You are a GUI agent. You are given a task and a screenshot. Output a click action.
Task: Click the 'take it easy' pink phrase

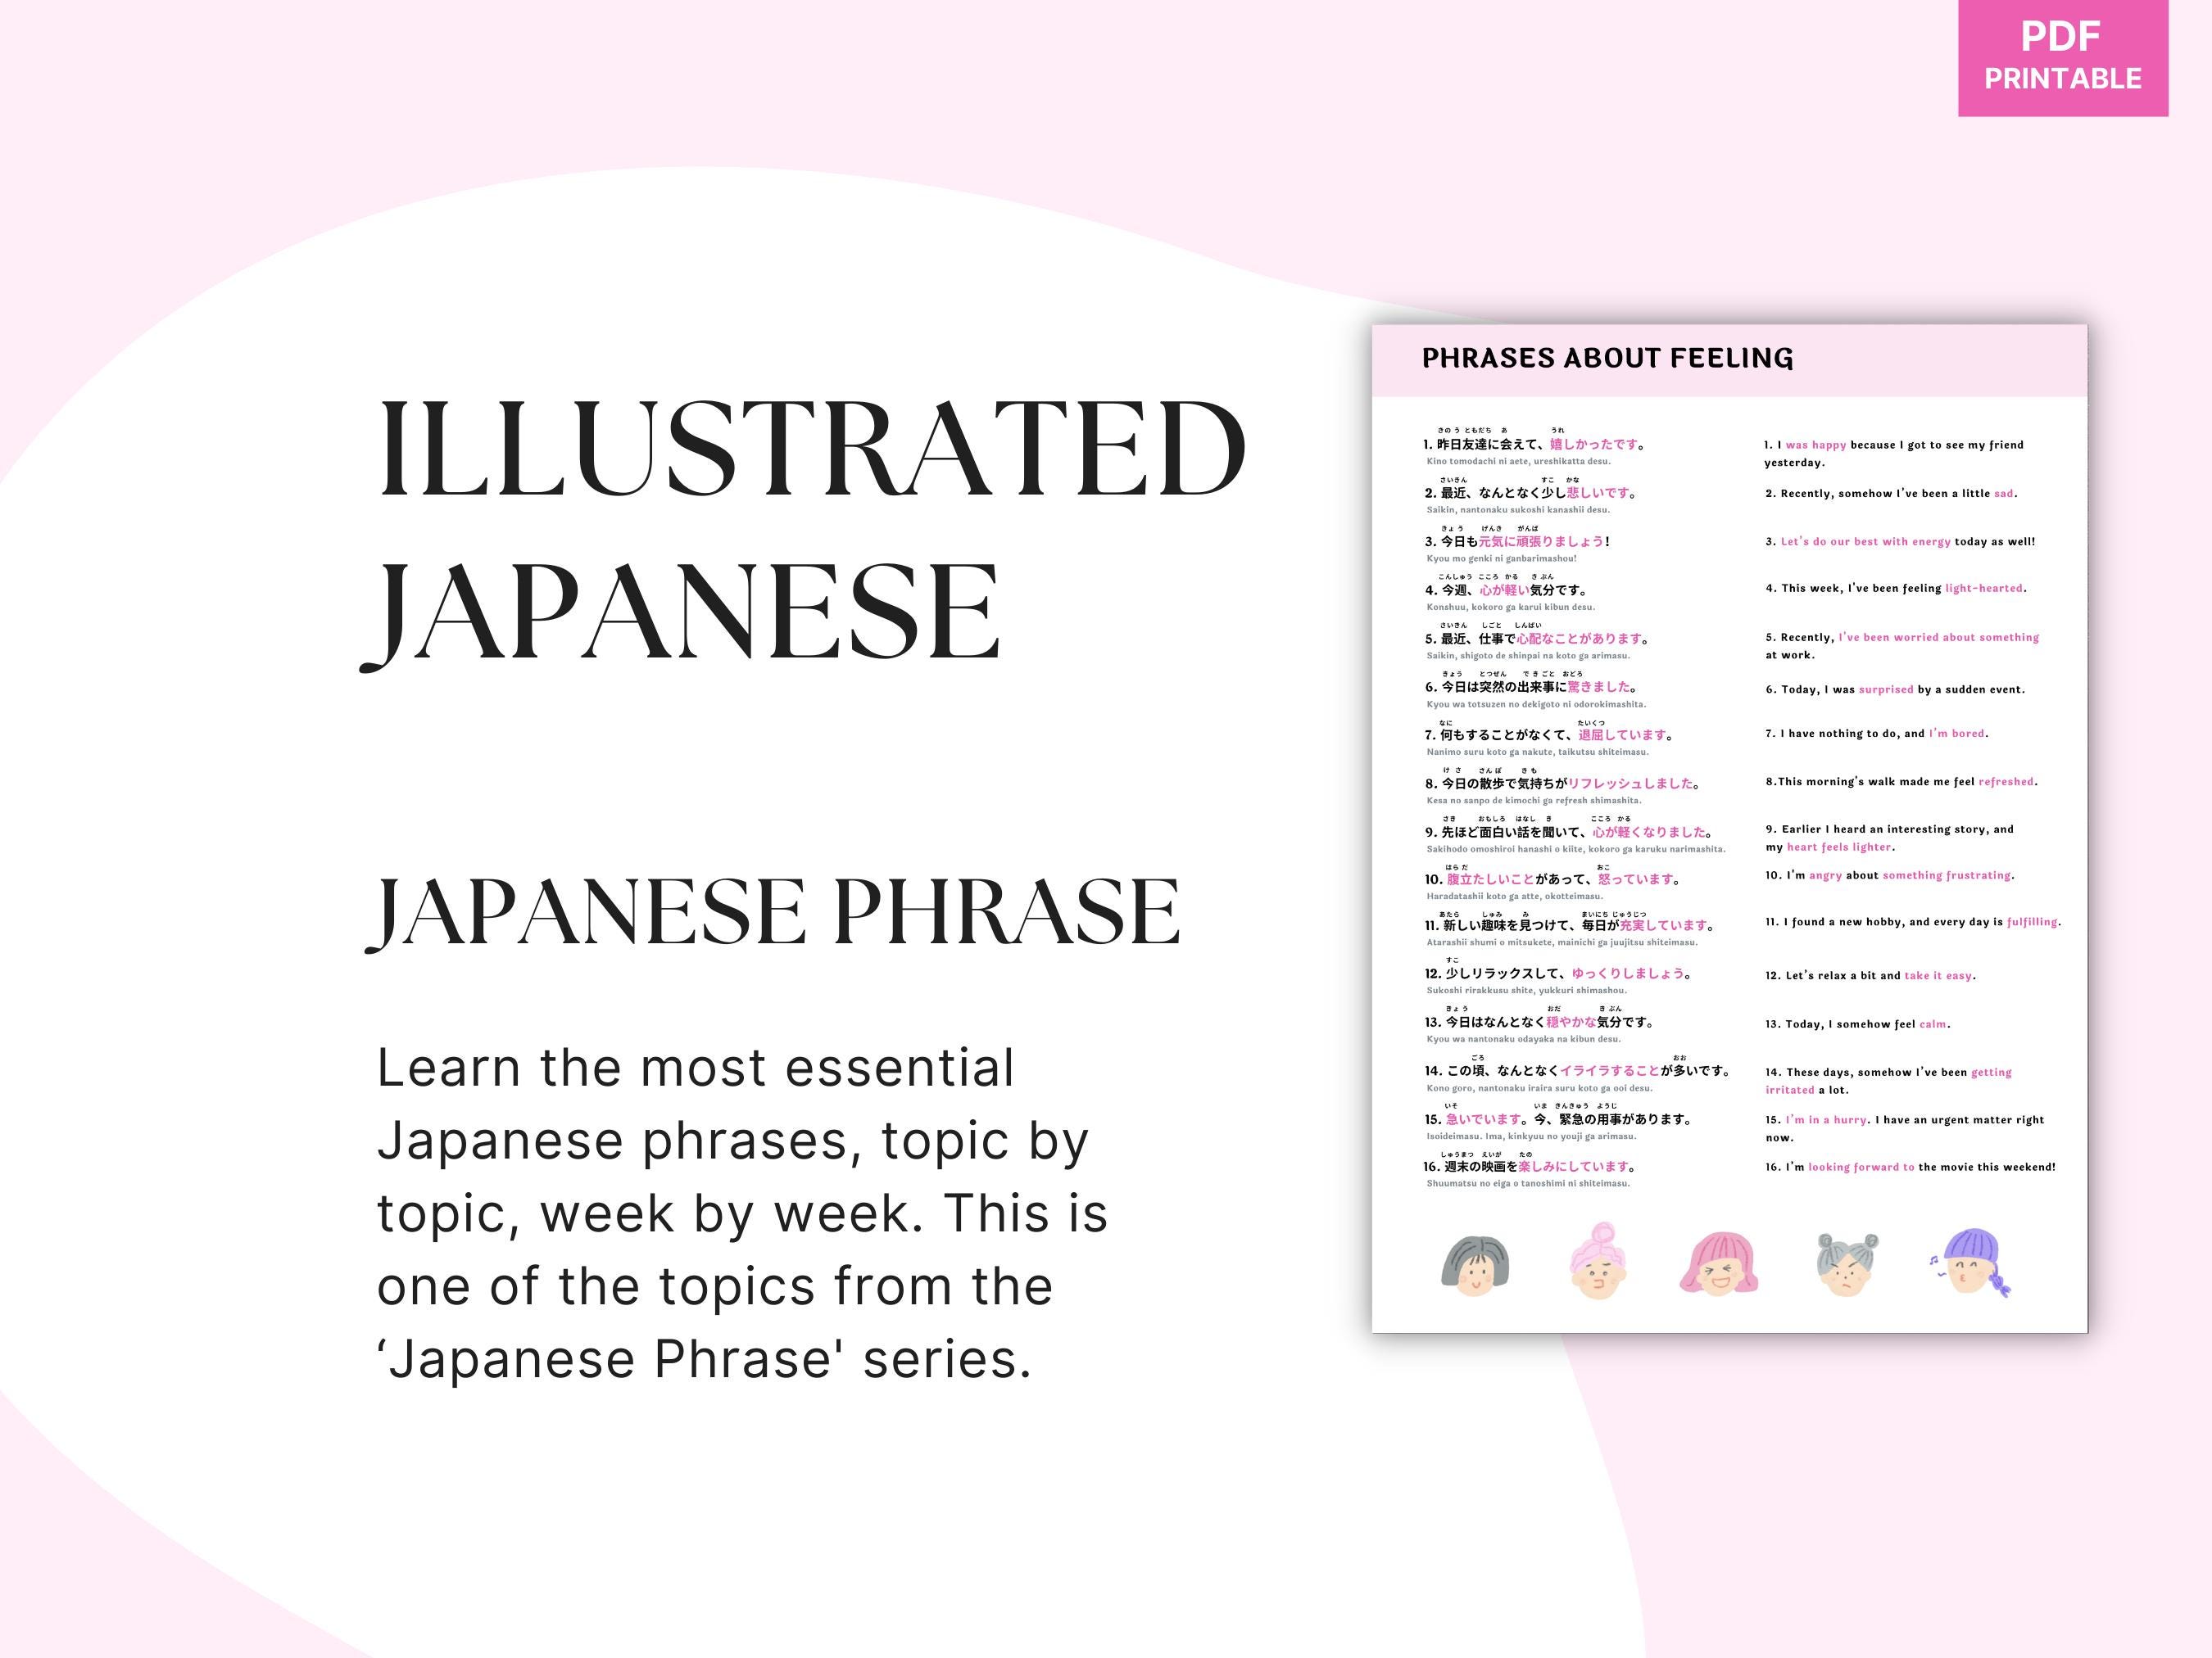pyautogui.click(x=1940, y=974)
